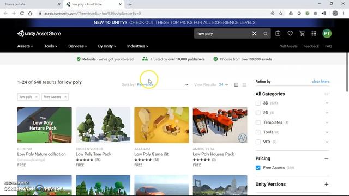Viewport: 349px width, 196px height.
Task: Open the FAQ link
Action: tap(328, 46)
